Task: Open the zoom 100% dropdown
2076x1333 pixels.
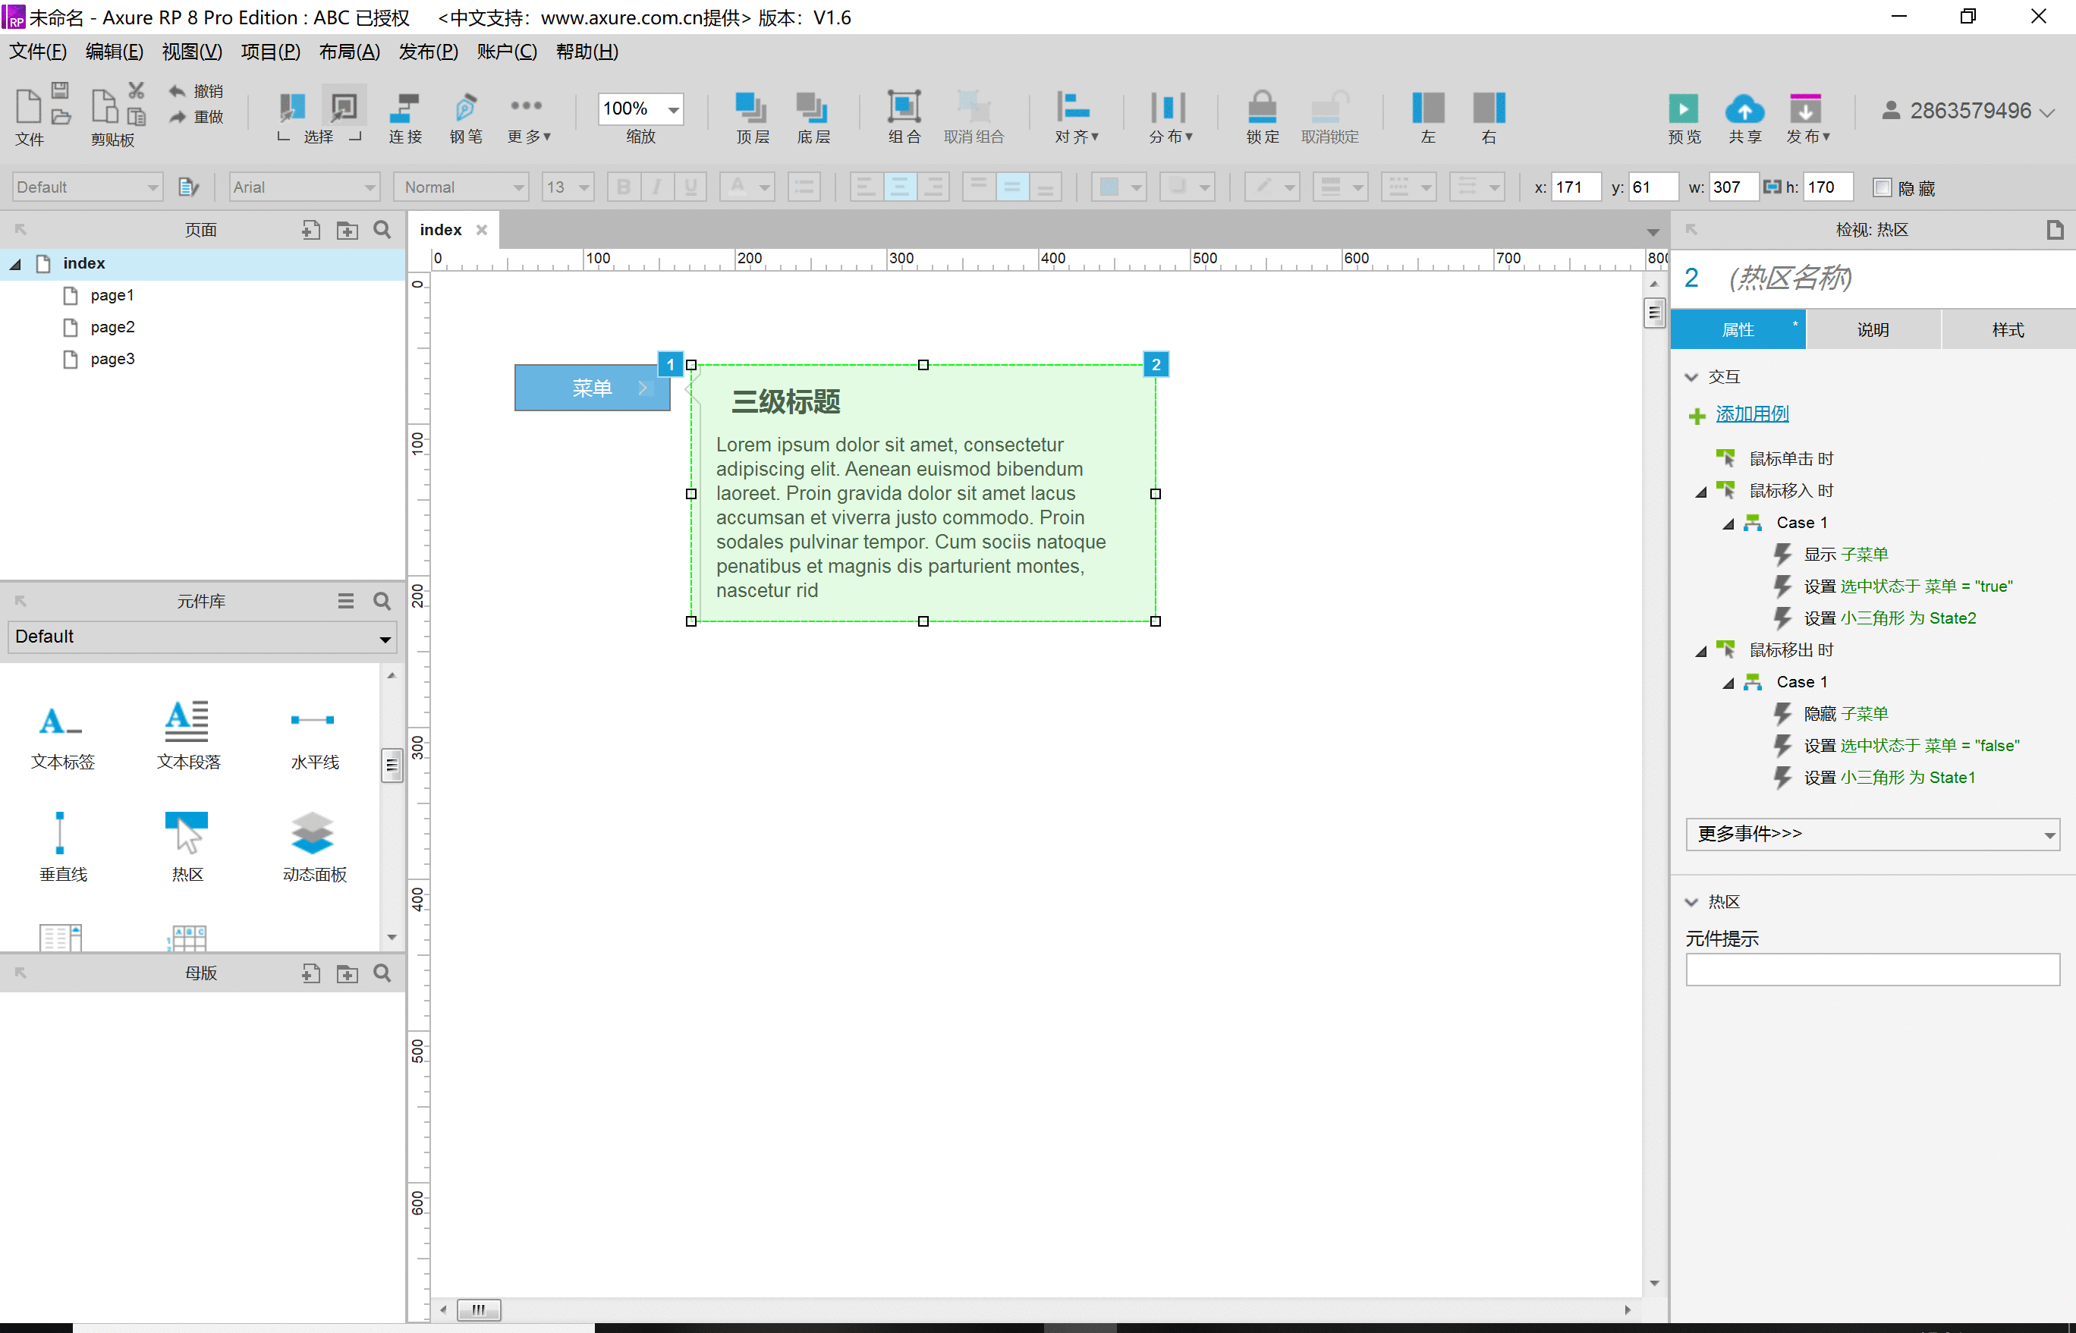Action: [673, 109]
